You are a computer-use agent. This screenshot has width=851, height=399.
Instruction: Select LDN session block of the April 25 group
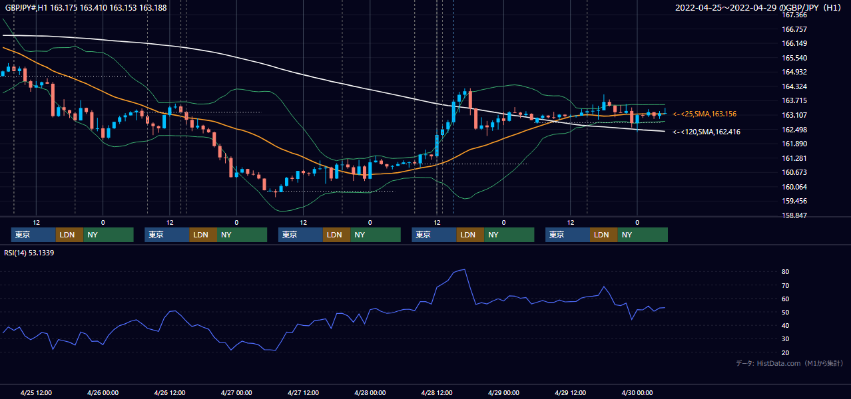coord(70,235)
